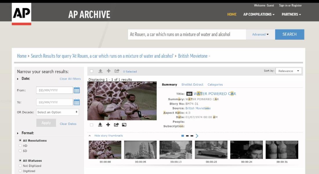Viewport: 319px width, 174px height.
Task: Open the Shotlist Extract tab
Action: pyautogui.click(x=192, y=85)
